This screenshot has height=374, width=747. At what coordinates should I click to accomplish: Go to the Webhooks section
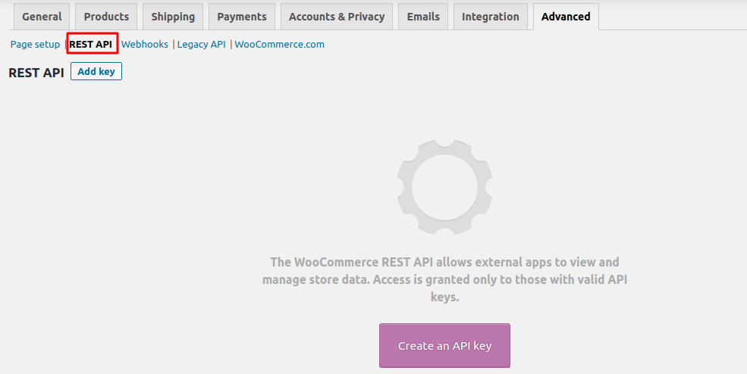pos(145,45)
